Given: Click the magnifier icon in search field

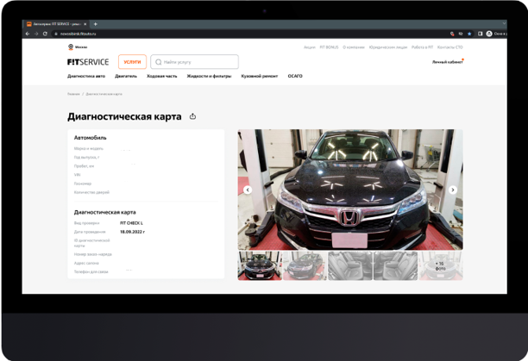Looking at the screenshot, I should (159, 62).
